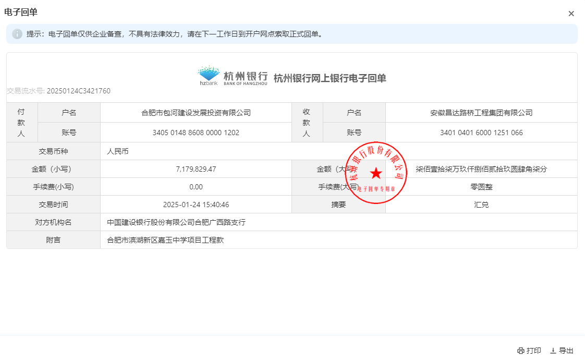Click the amount 7,179,829.47

click(196, 169)
